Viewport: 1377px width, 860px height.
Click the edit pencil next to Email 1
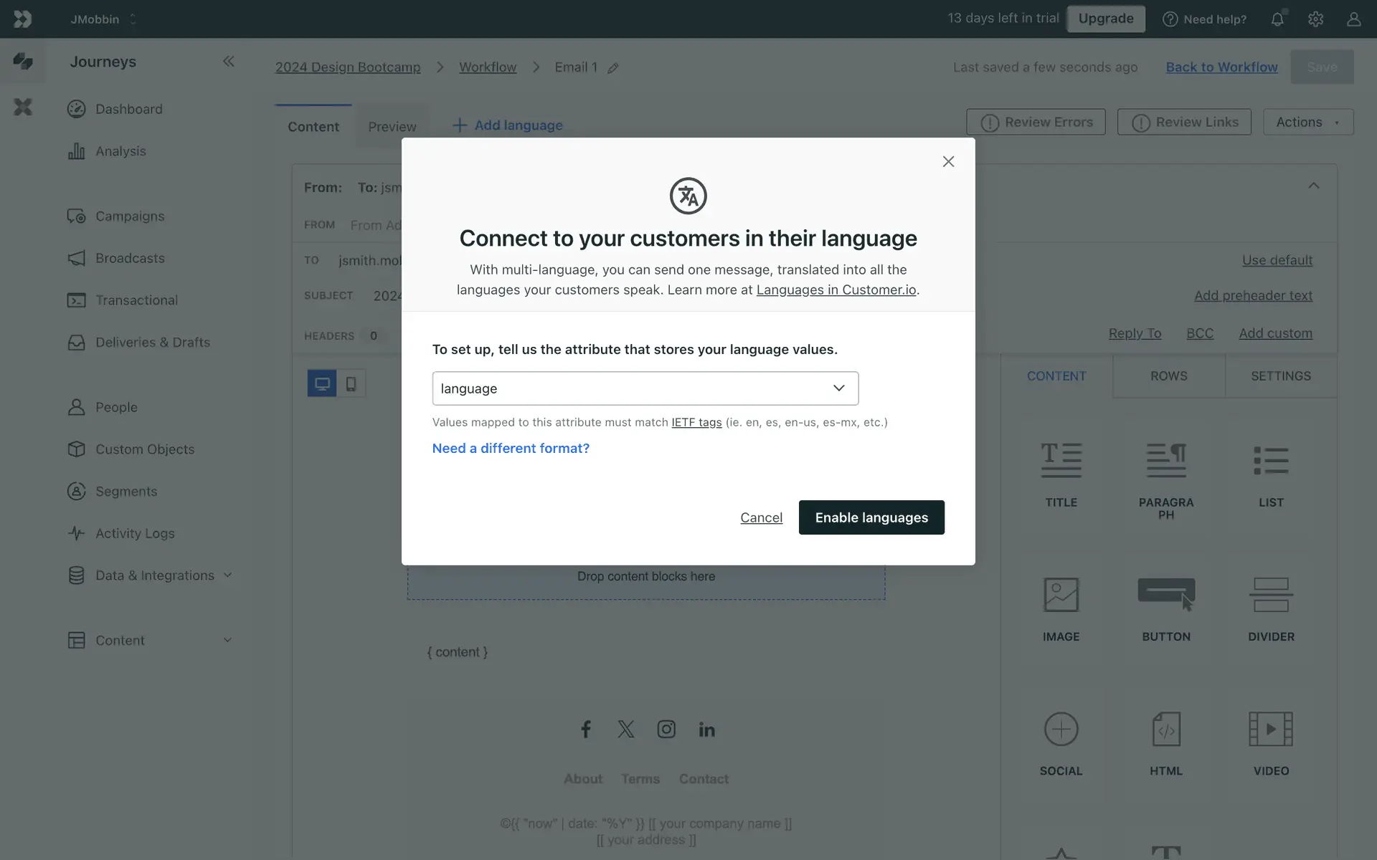click(x=613, y=68)
